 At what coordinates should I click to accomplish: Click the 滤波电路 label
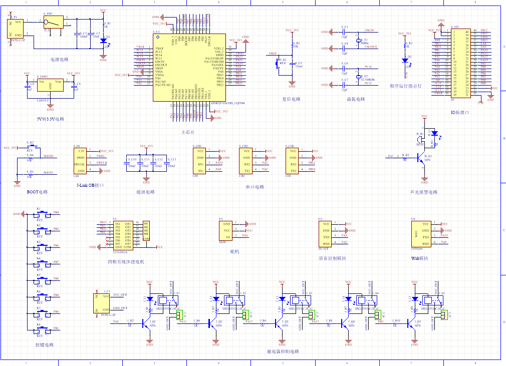coord(146,192)
